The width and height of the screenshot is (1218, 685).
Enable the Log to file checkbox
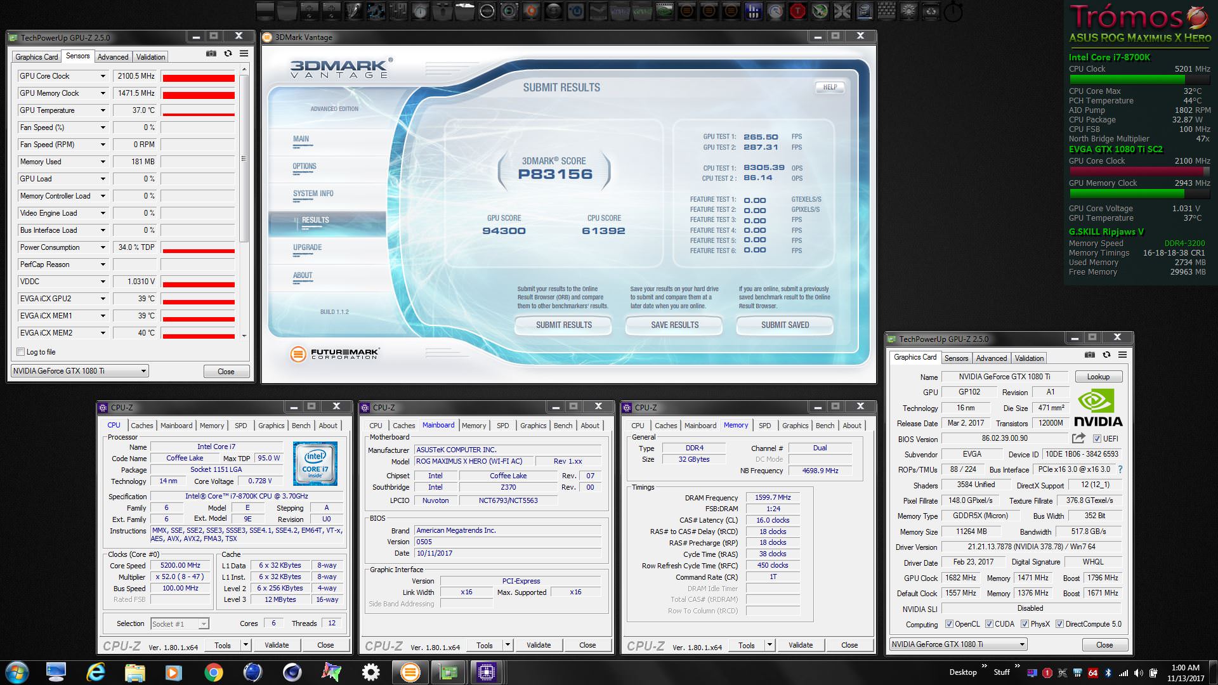click(x=20, y=351)
